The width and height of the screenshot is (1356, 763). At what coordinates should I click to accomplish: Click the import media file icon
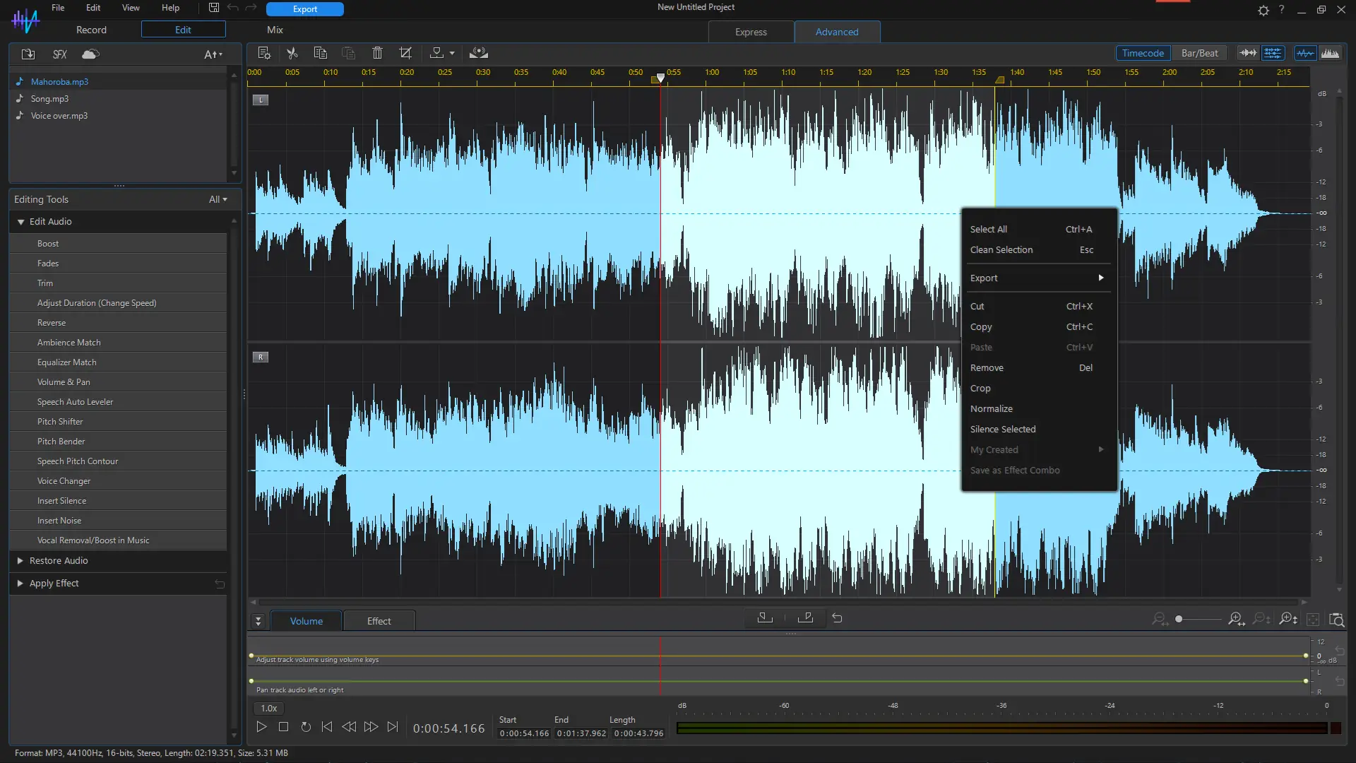click(28, 54)
